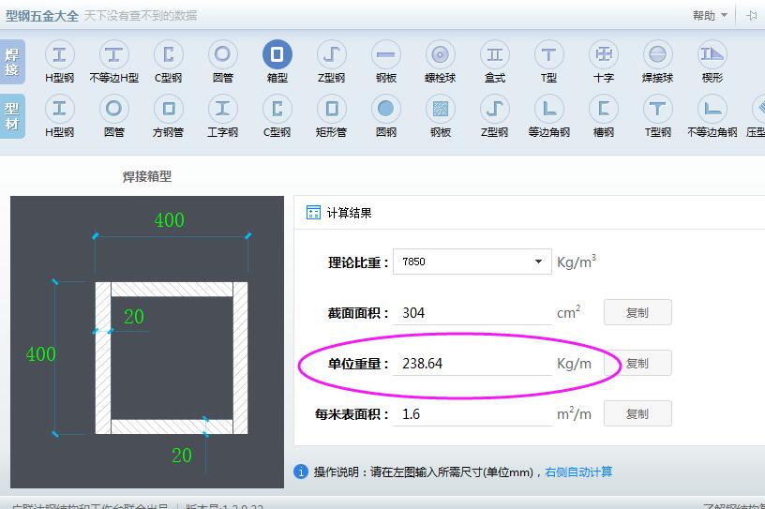
Task: Select the highlighted 箱型 icon
Action: (277, 54)
